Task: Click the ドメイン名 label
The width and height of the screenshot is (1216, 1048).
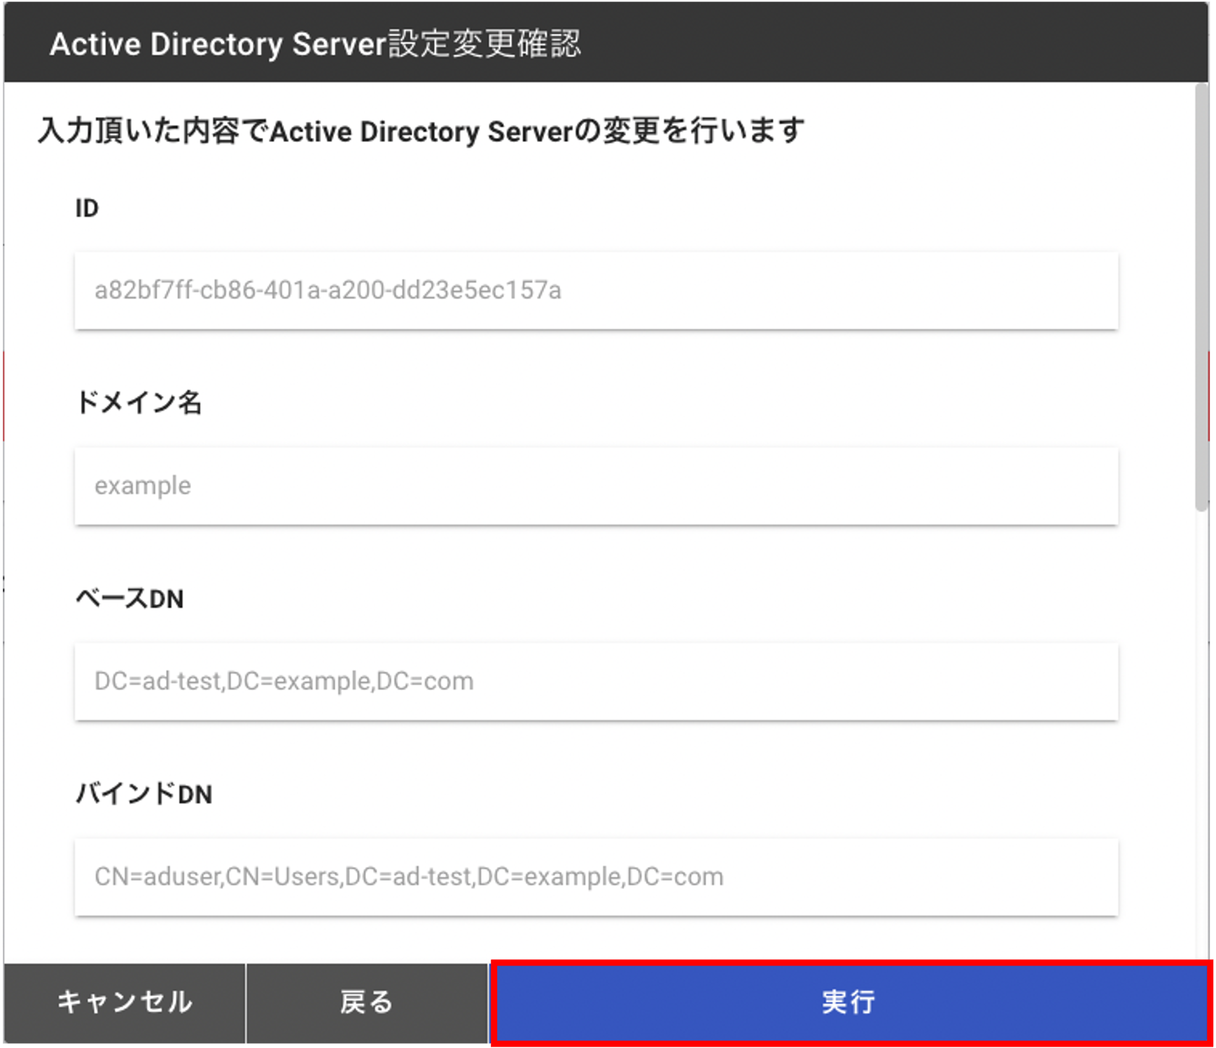Action: (x=139, y=403)
